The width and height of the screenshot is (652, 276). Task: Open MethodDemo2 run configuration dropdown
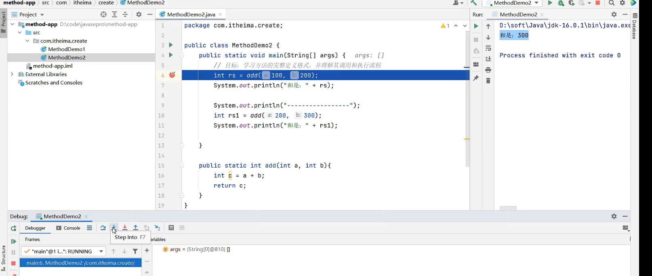click(x=513, y=3)
